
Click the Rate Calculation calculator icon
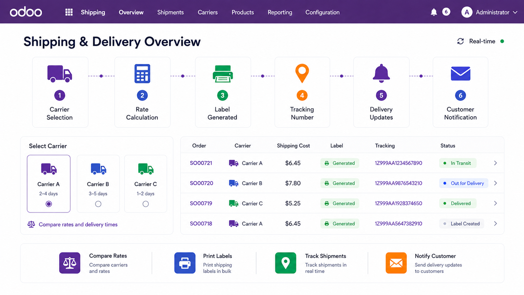tap(142, 73)
